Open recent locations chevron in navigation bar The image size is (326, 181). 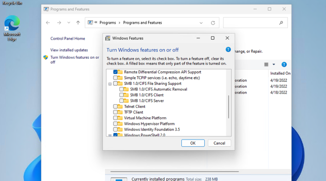(68, 23)
